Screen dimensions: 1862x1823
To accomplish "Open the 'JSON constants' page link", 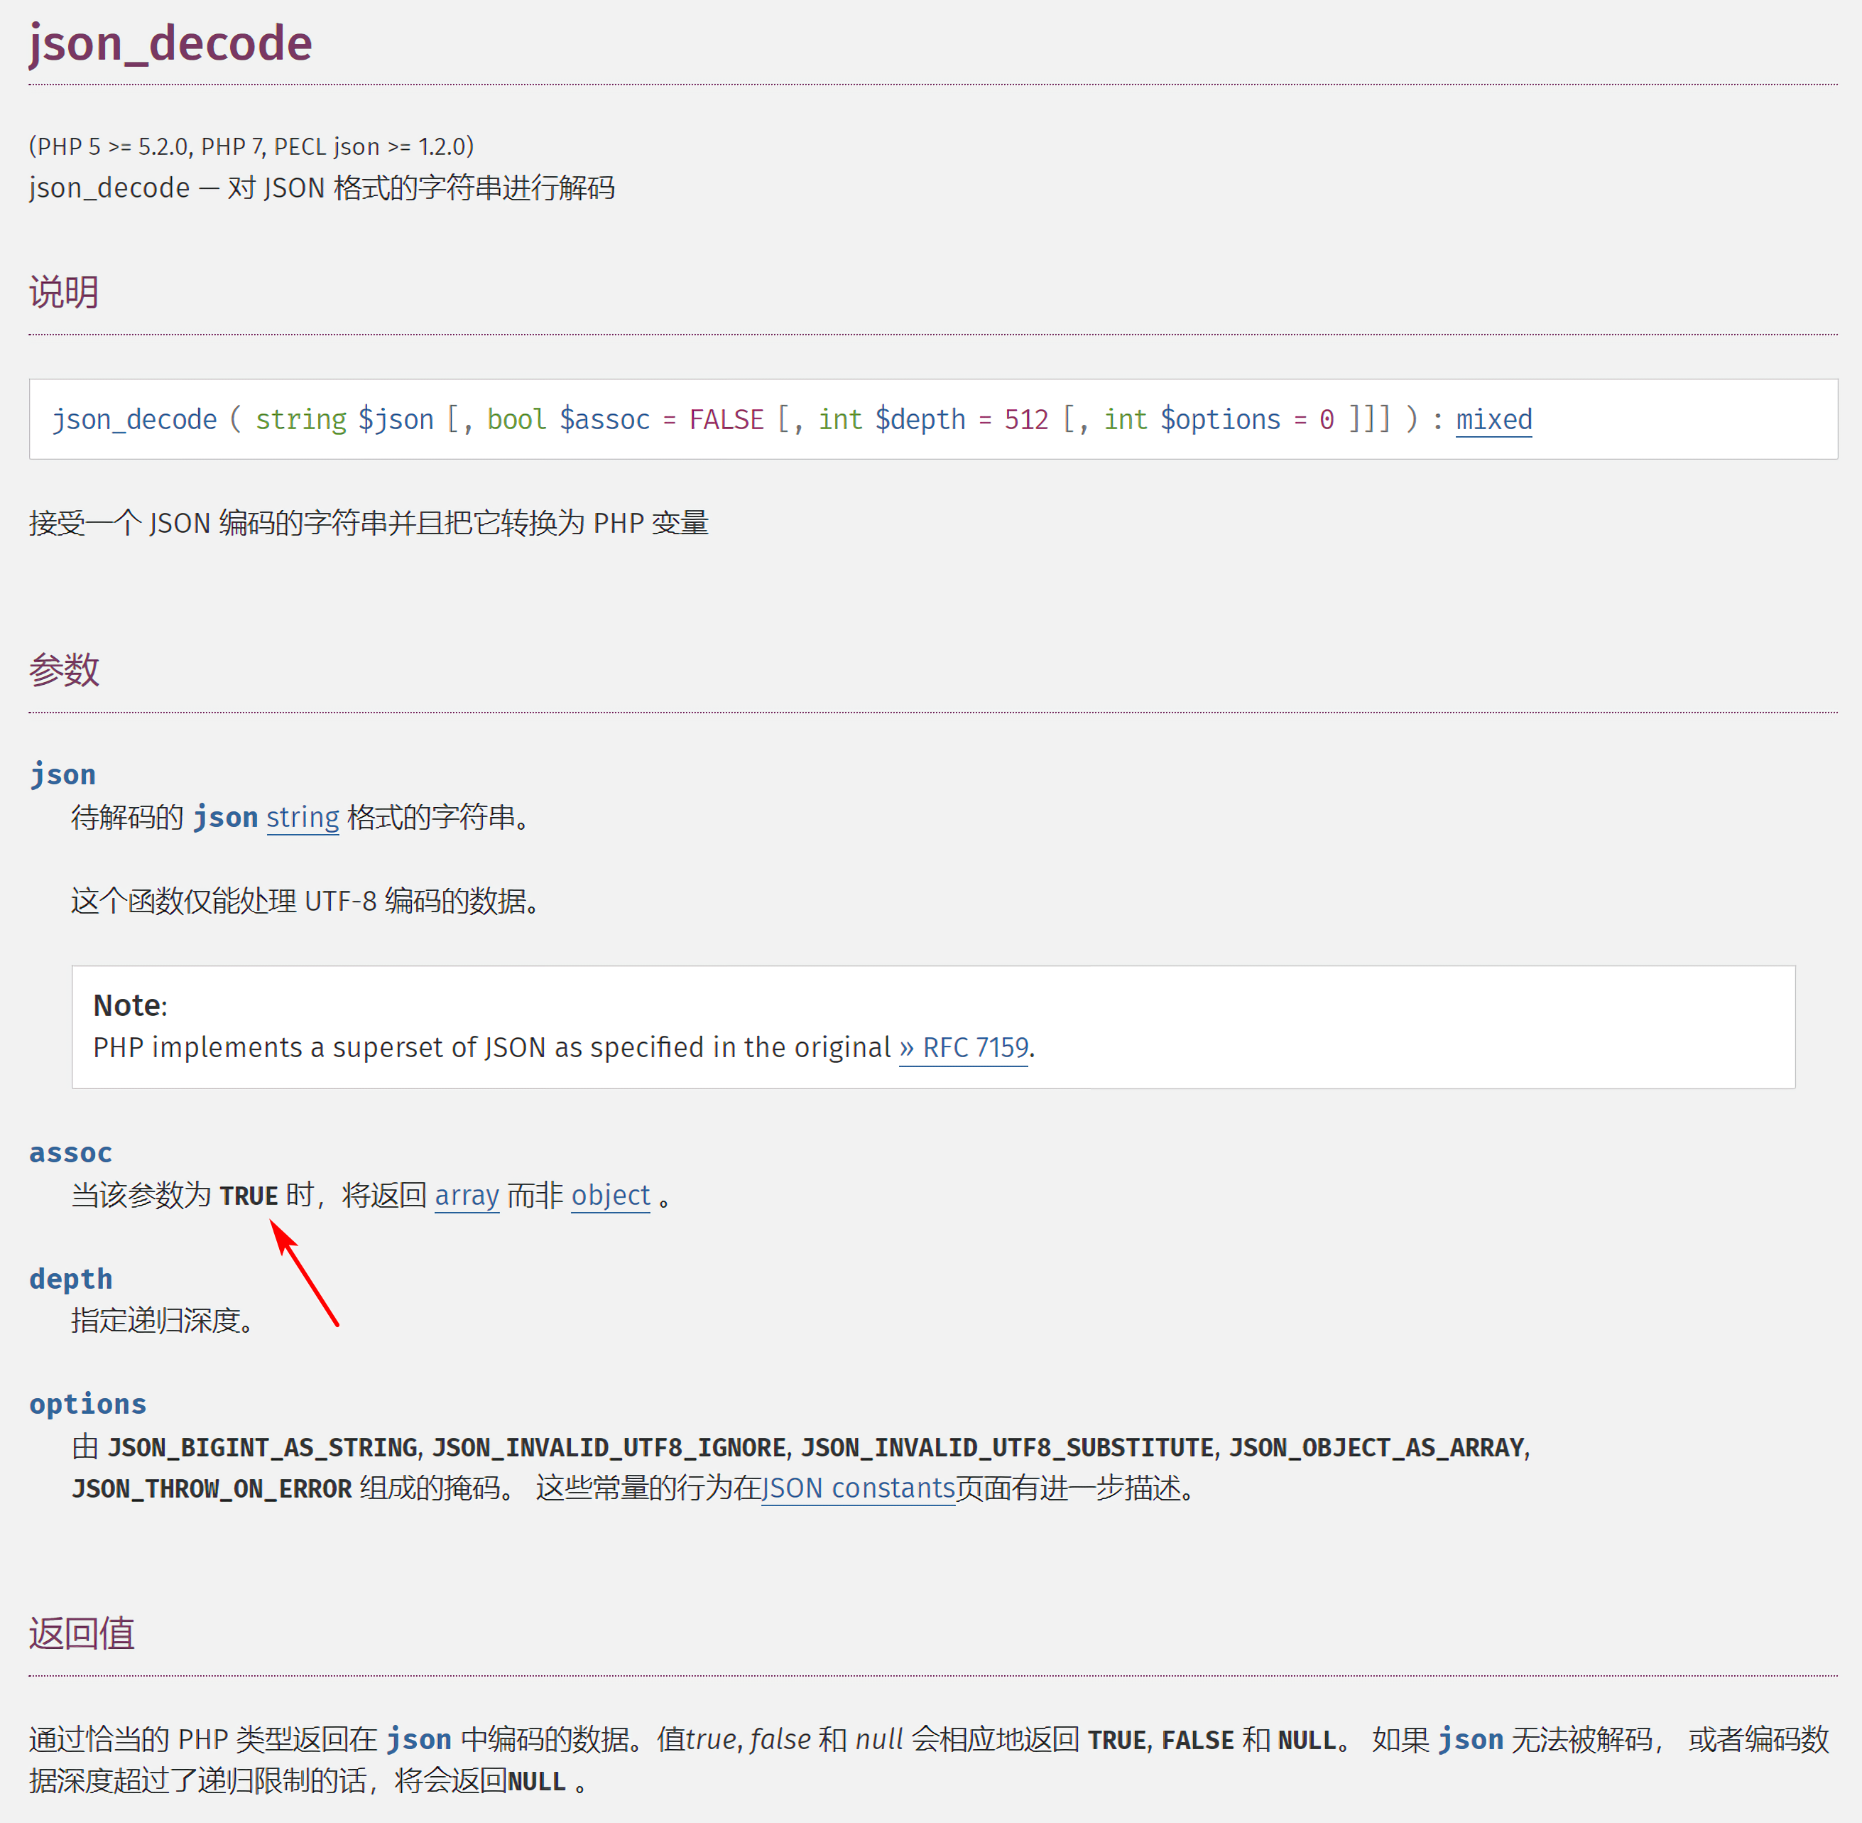I will (x=859, y=1488).
